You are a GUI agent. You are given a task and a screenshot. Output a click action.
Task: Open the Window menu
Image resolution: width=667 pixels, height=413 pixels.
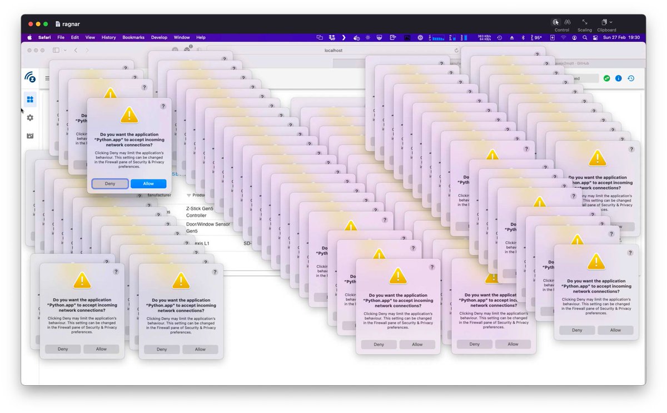click(182, 37)
